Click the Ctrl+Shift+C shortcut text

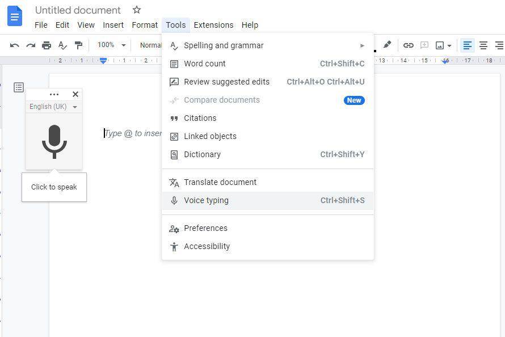tap(342, 64)
